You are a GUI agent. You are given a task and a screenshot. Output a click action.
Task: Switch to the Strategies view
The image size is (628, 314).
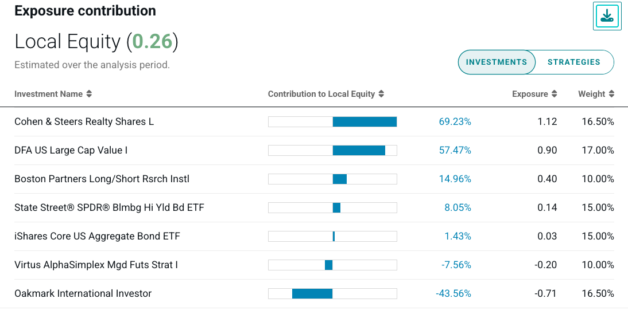tap(573, 62)
